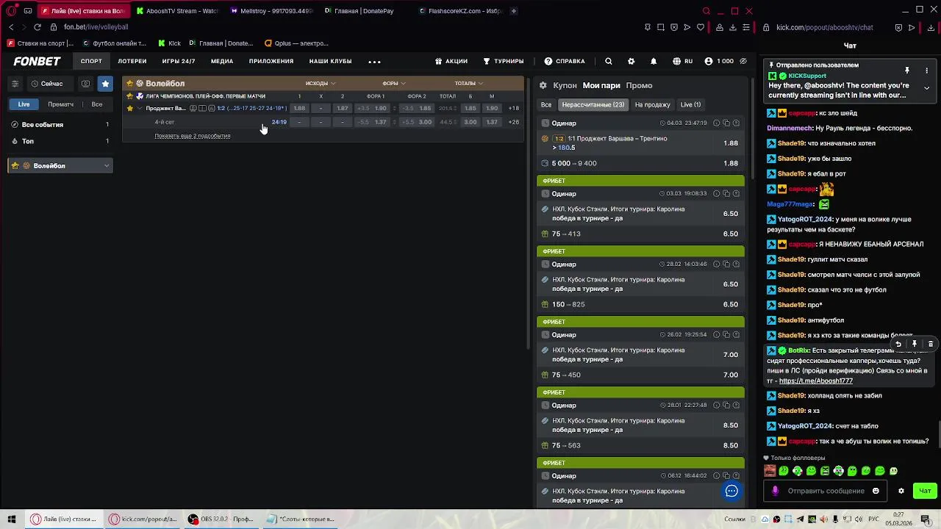Toggle star on Волейбол section header
941x529 pixels.
coord(130,84)
